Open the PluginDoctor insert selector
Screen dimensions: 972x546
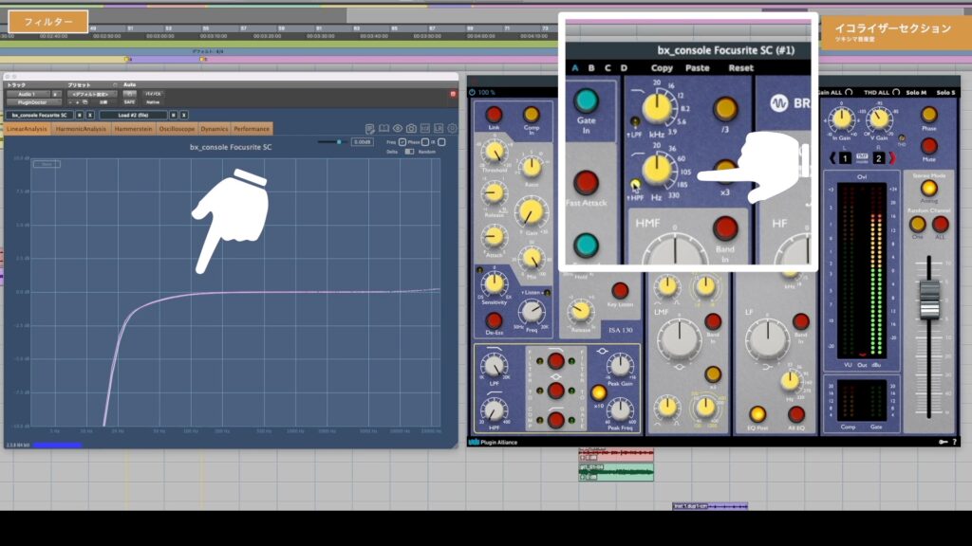coord(32,102)
